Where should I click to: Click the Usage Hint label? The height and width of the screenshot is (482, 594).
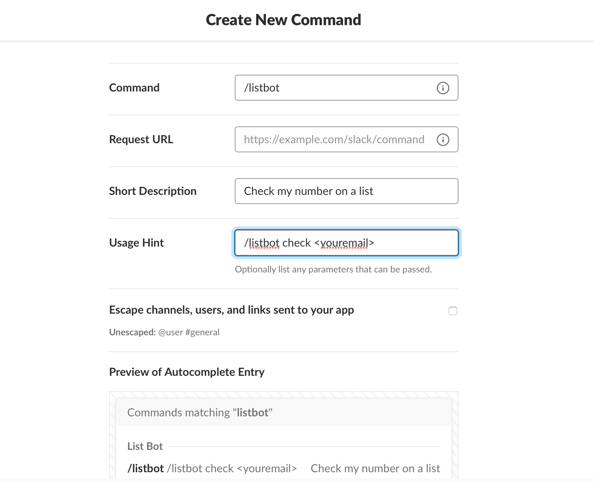[136, 243]
